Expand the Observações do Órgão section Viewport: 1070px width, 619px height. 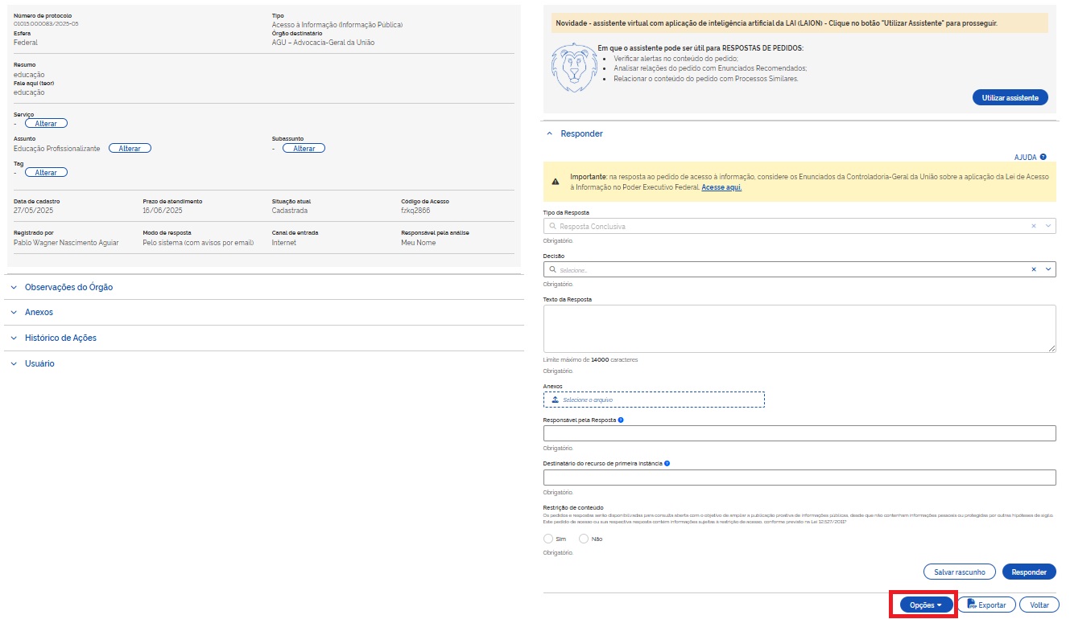[x=68, y=287]
